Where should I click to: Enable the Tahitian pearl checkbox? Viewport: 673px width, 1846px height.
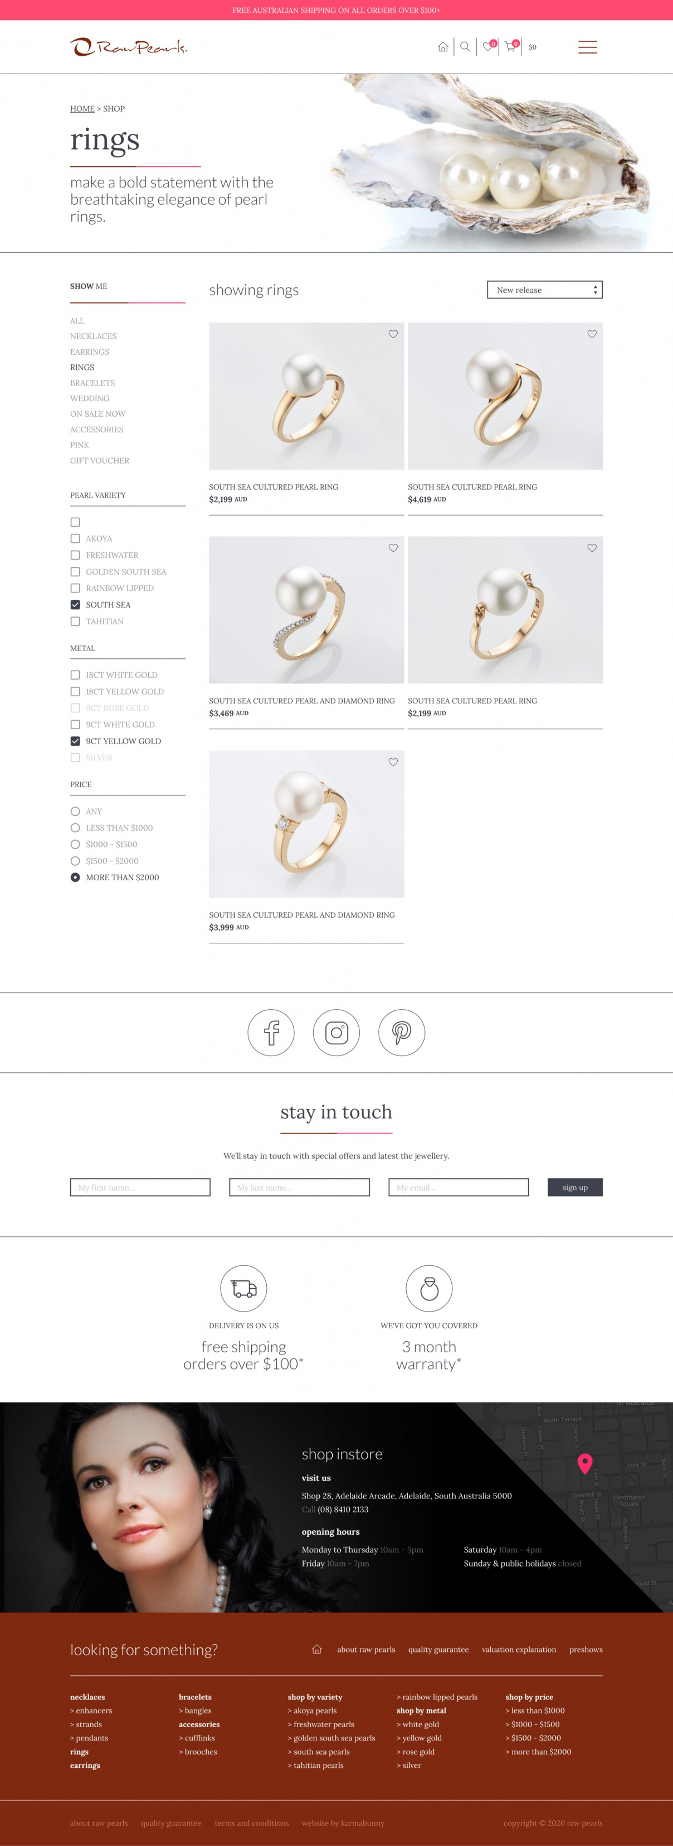[x=75, y=621]
